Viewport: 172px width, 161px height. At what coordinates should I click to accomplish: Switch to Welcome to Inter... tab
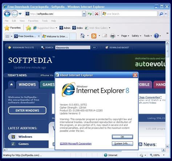pos(56,36)
